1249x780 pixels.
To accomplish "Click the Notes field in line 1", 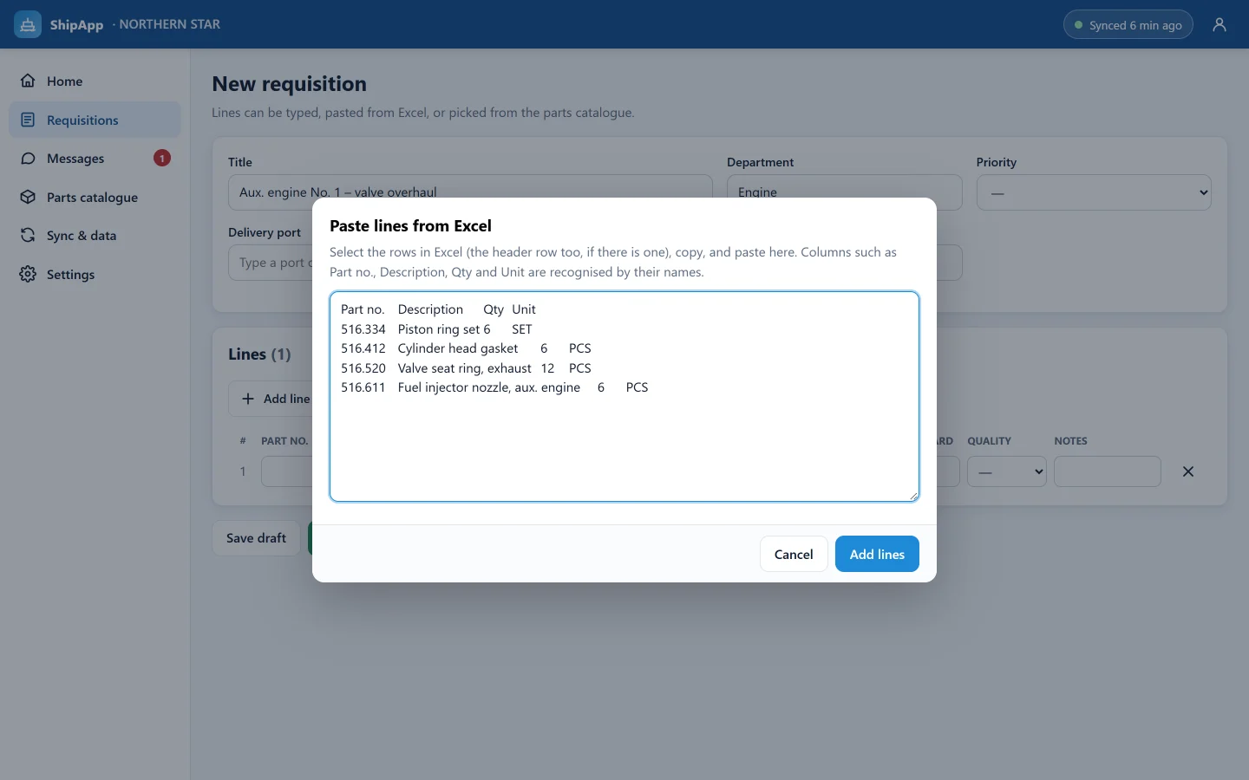I will tap(1108, 471).
